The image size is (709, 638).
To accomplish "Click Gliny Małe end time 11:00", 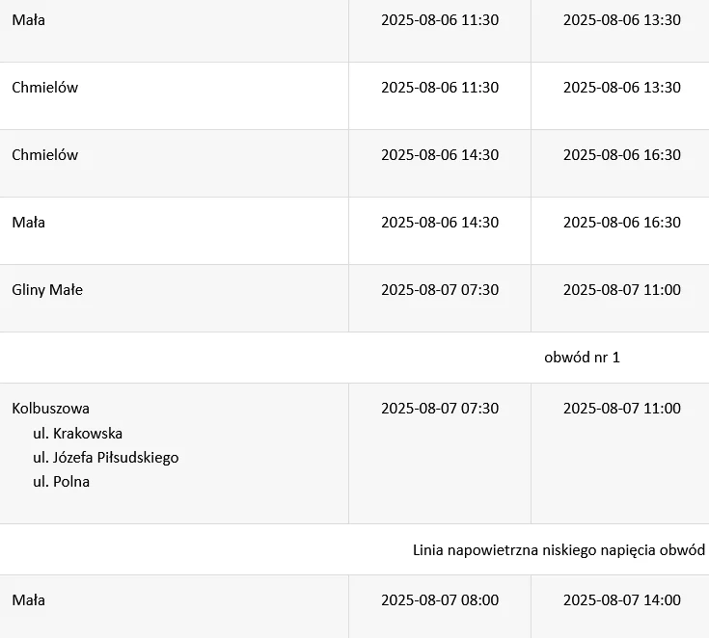I will click(x=622, y=290).
